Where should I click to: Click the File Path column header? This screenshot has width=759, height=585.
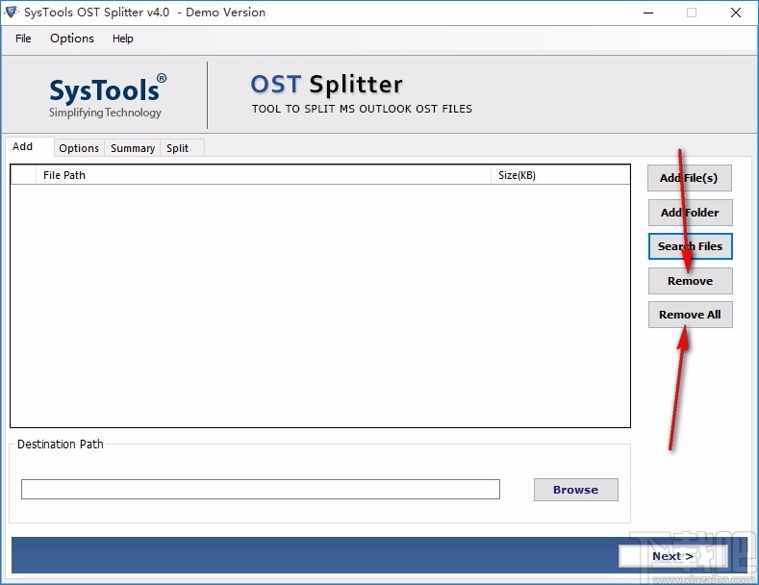pyautogui.click(x=264, y=175)
